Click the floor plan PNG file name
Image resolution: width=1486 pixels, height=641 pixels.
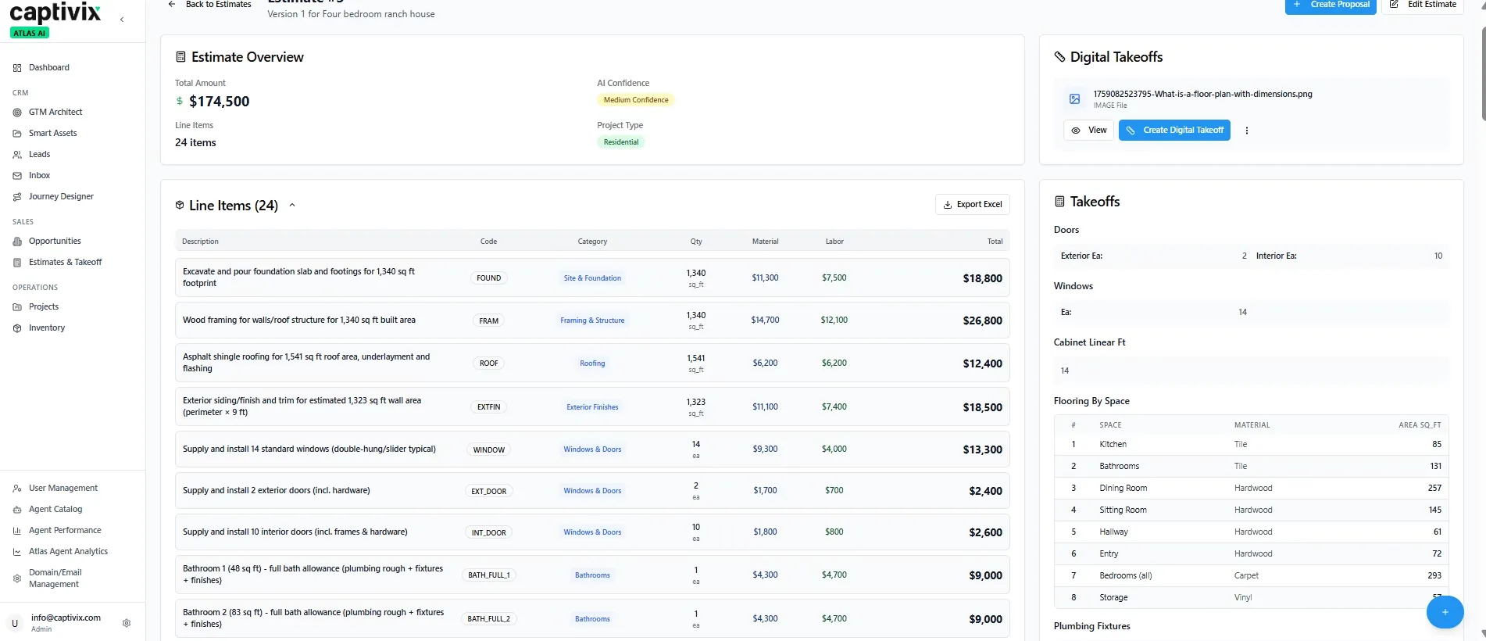pos(1202,94)
